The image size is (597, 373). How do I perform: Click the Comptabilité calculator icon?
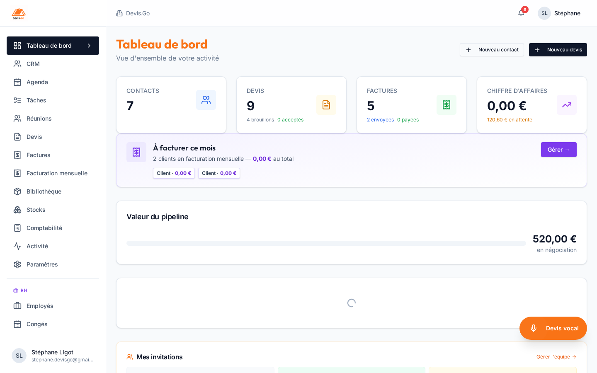click(x=17, y=228)
